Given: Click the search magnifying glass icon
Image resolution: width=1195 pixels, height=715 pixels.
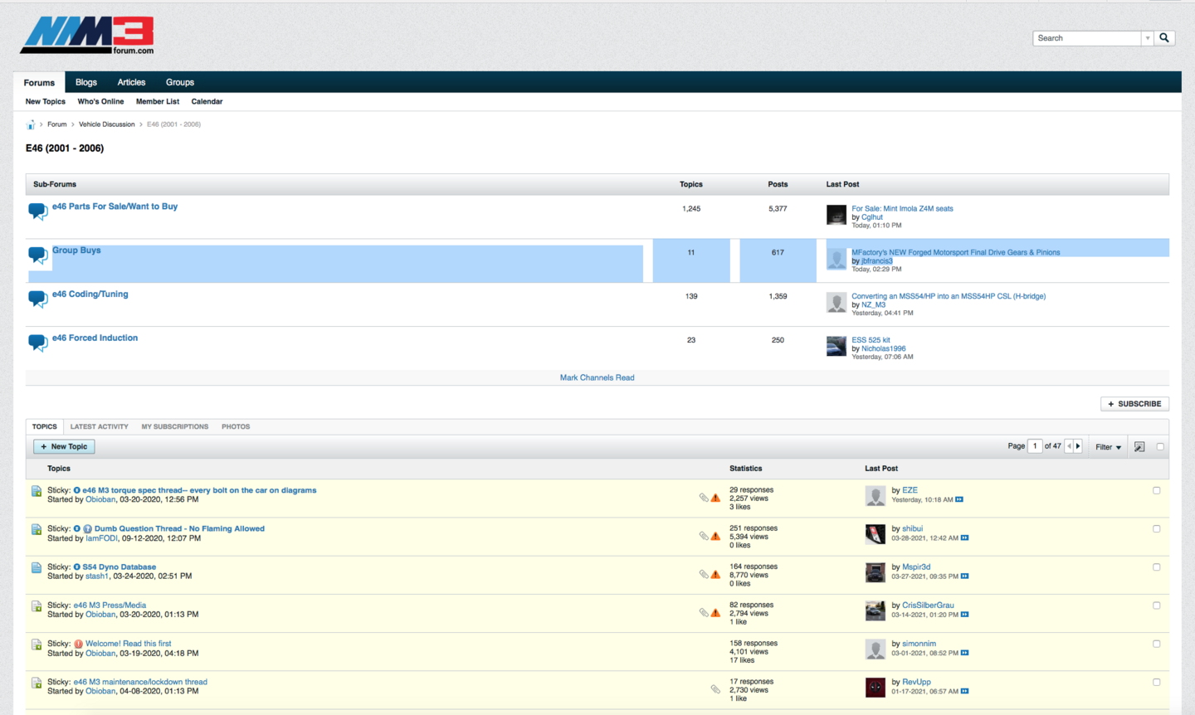Looking at the screenshot, I should tap(1164, 38).
